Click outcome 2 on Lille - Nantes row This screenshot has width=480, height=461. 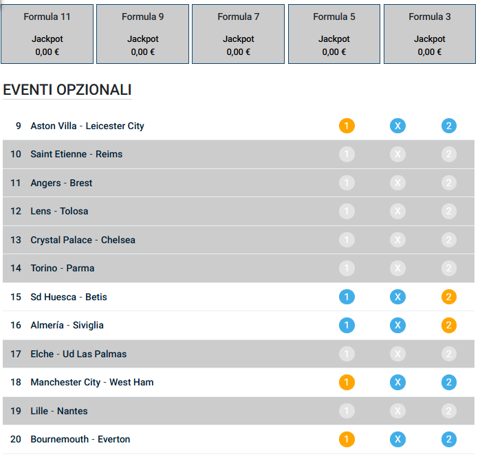point(448,411)
